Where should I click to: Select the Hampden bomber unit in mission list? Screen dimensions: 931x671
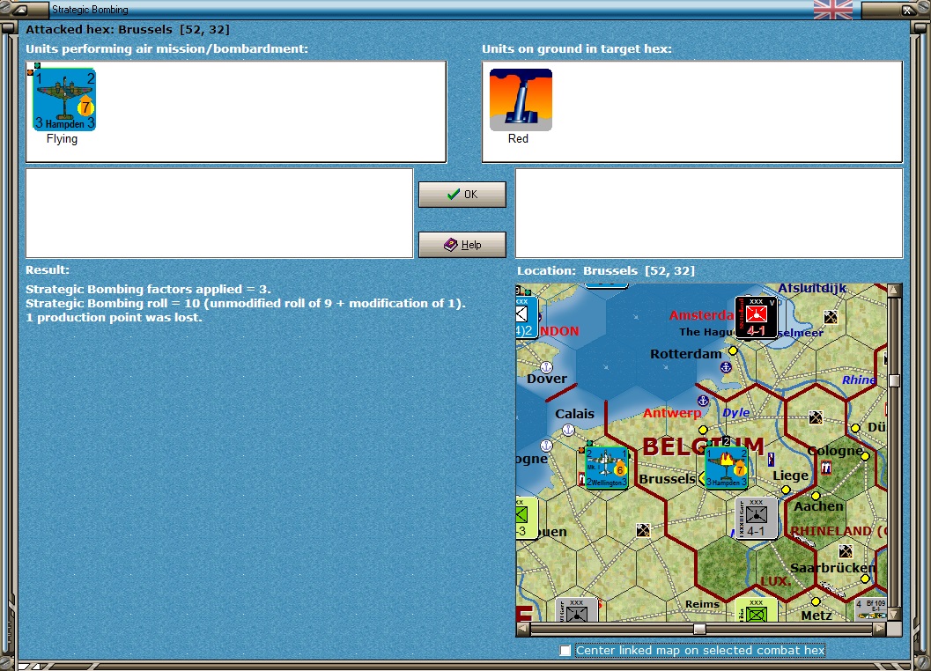tap(64, 100)
